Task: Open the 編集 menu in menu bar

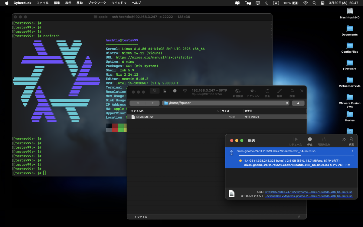Action: point(57,3)
